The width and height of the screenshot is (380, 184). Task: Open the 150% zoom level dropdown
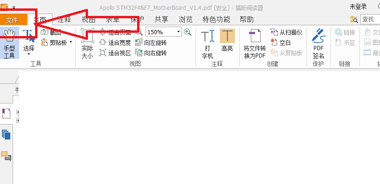tap(179, 32)
